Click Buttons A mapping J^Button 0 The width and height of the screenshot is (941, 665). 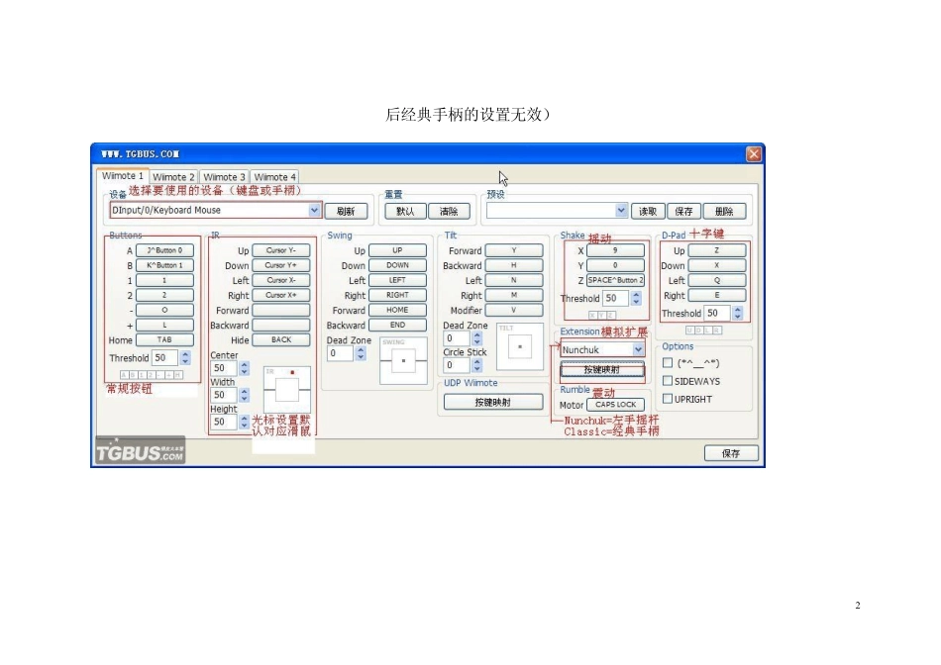tap(164, 250)
